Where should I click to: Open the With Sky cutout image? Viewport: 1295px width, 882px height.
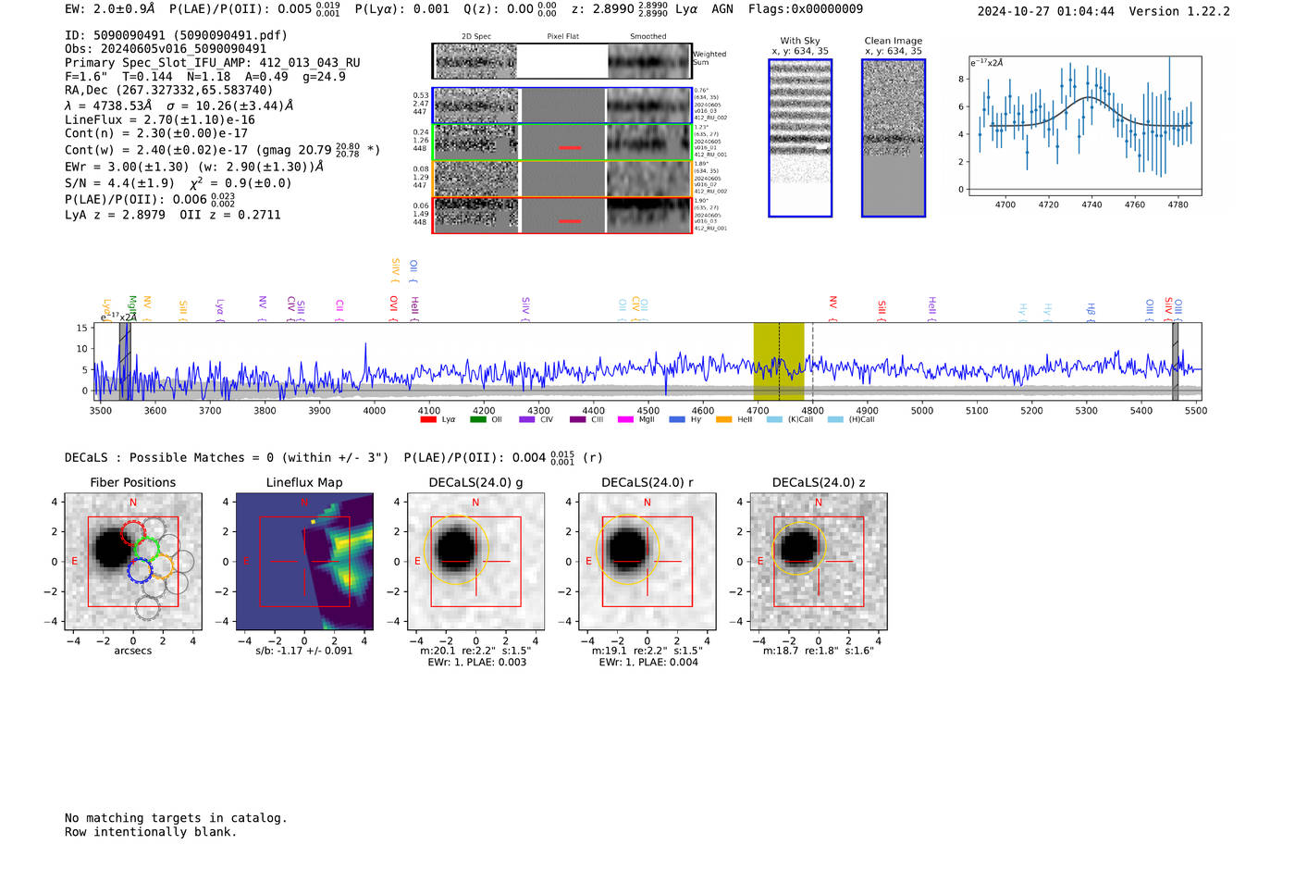(800, 138)
